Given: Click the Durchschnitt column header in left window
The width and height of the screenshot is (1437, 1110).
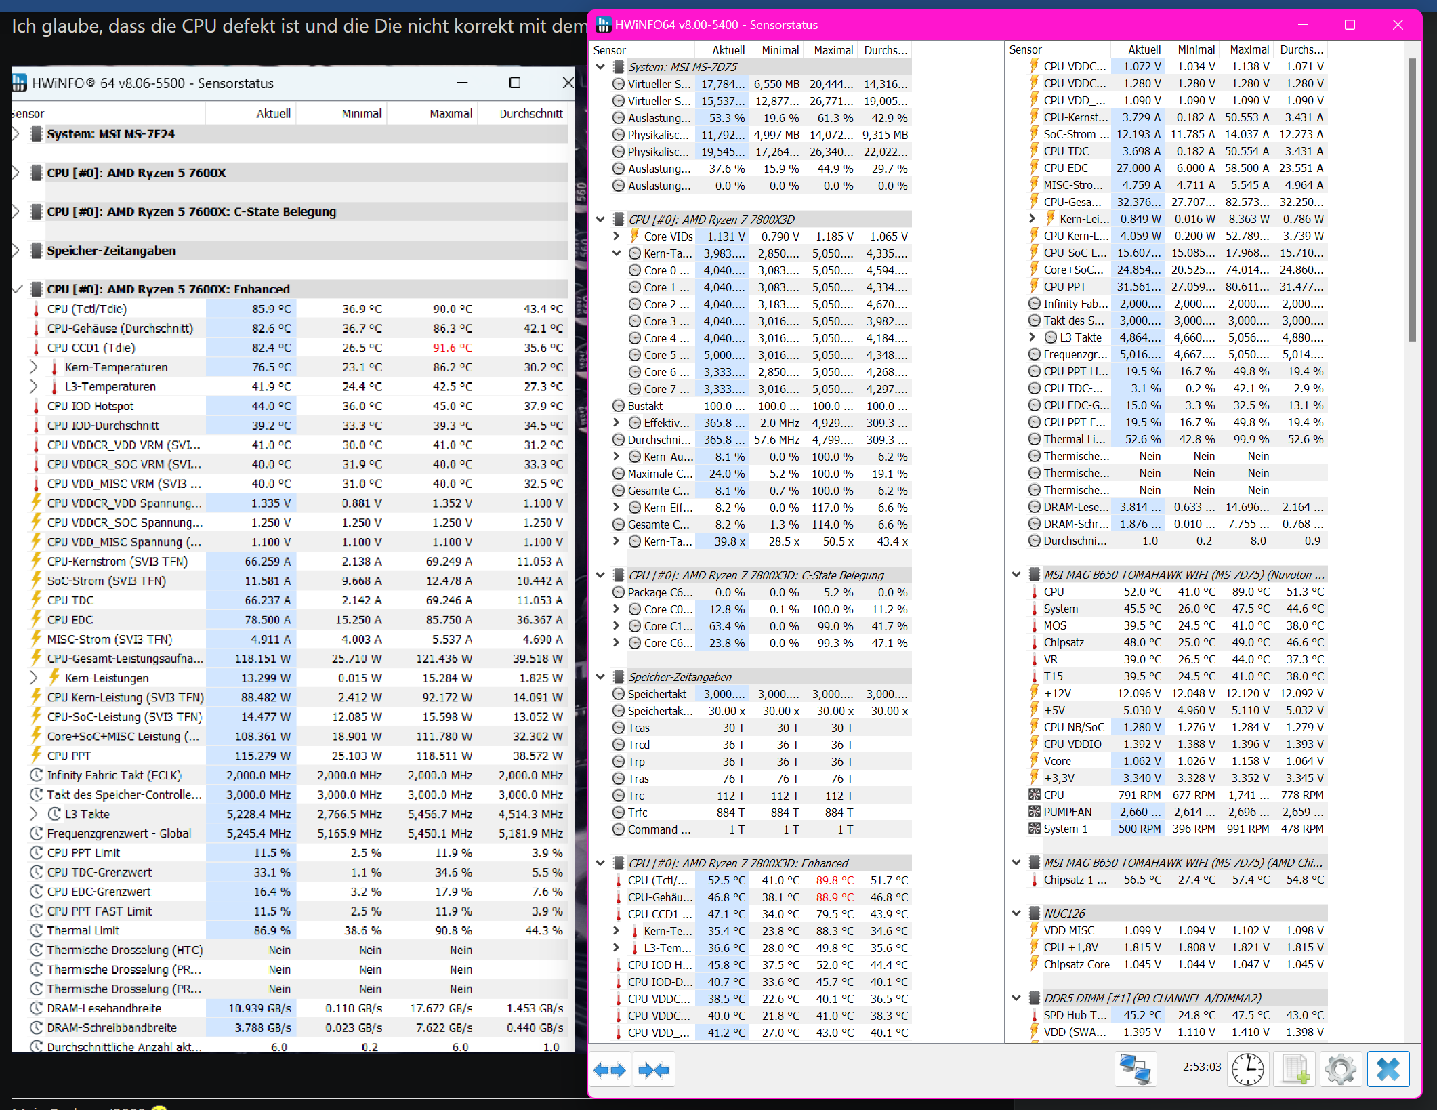Looking at the screenshot, I should pyautogui.click(x=530, y=114).
